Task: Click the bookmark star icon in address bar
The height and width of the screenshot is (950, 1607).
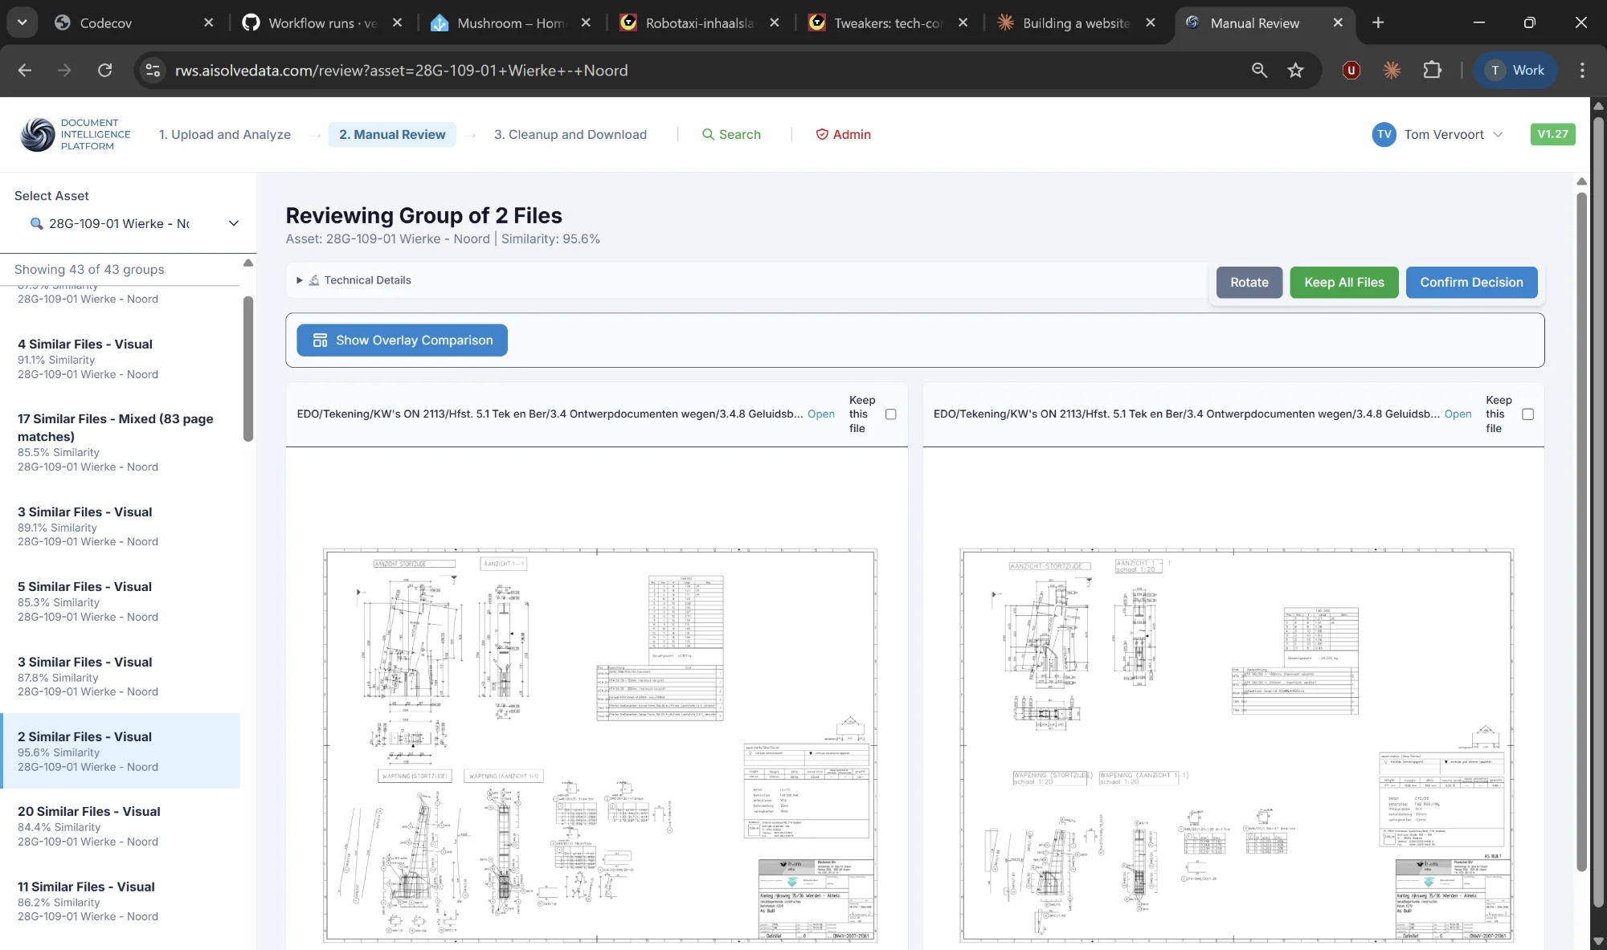Action: click(x=1295, y=71)
